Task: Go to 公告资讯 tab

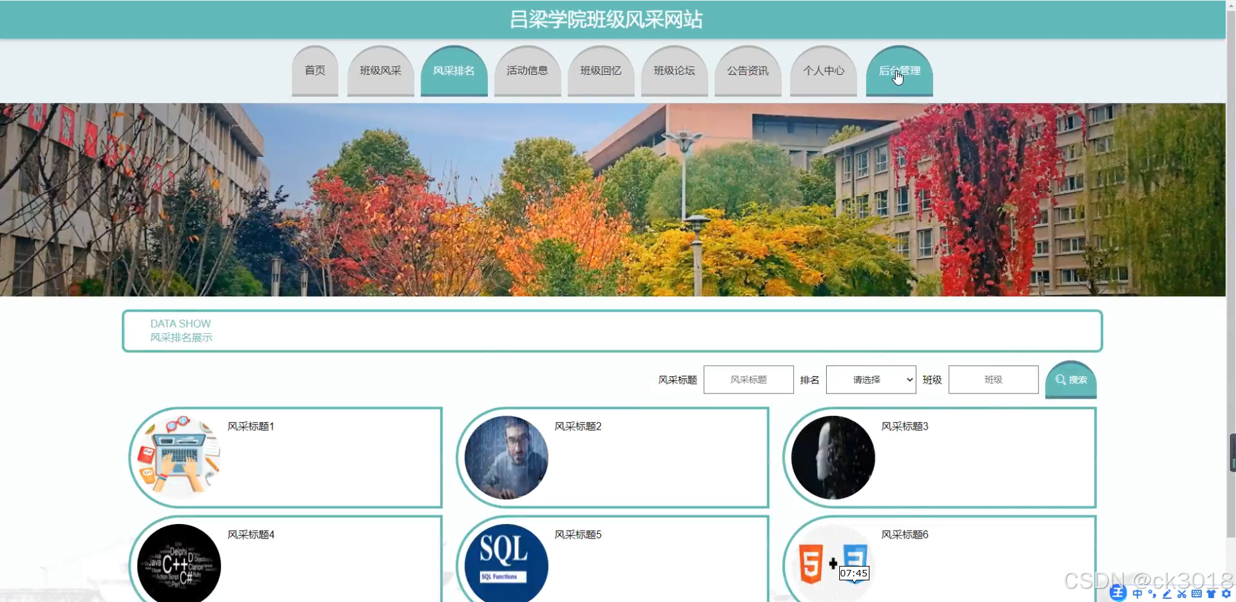Action: click(x=748, y=71)
